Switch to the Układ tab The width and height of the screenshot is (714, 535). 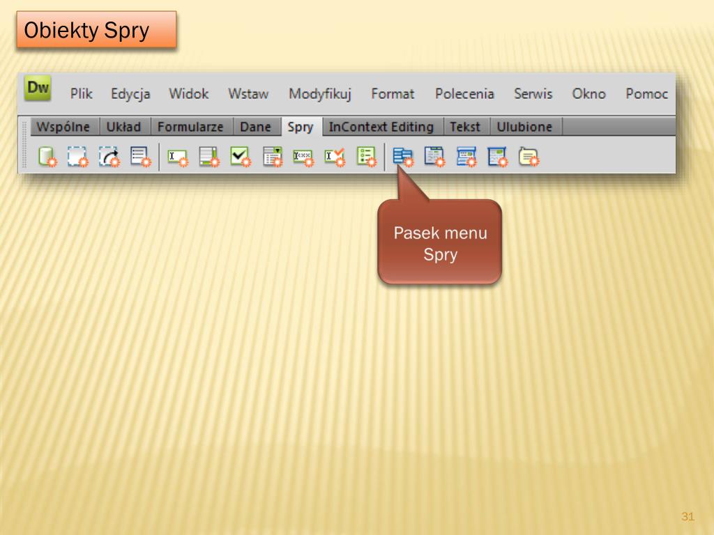pyautogui.click(x=123, y=127)
